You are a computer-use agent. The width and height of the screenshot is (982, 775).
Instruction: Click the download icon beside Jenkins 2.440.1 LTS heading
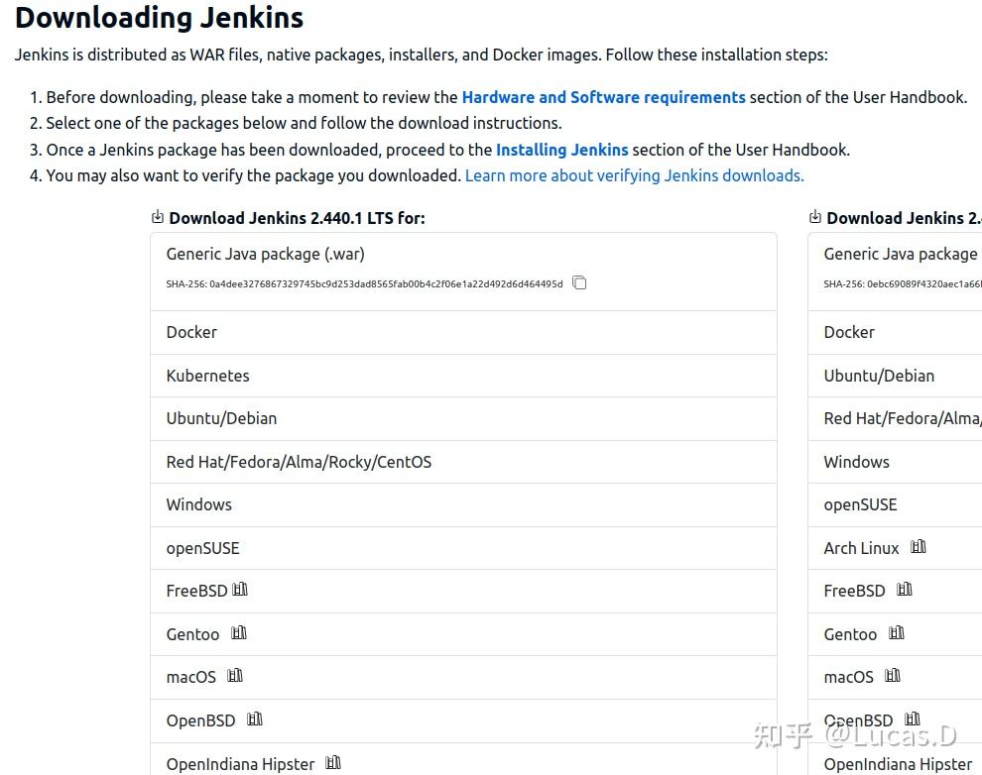click(158, 216)
